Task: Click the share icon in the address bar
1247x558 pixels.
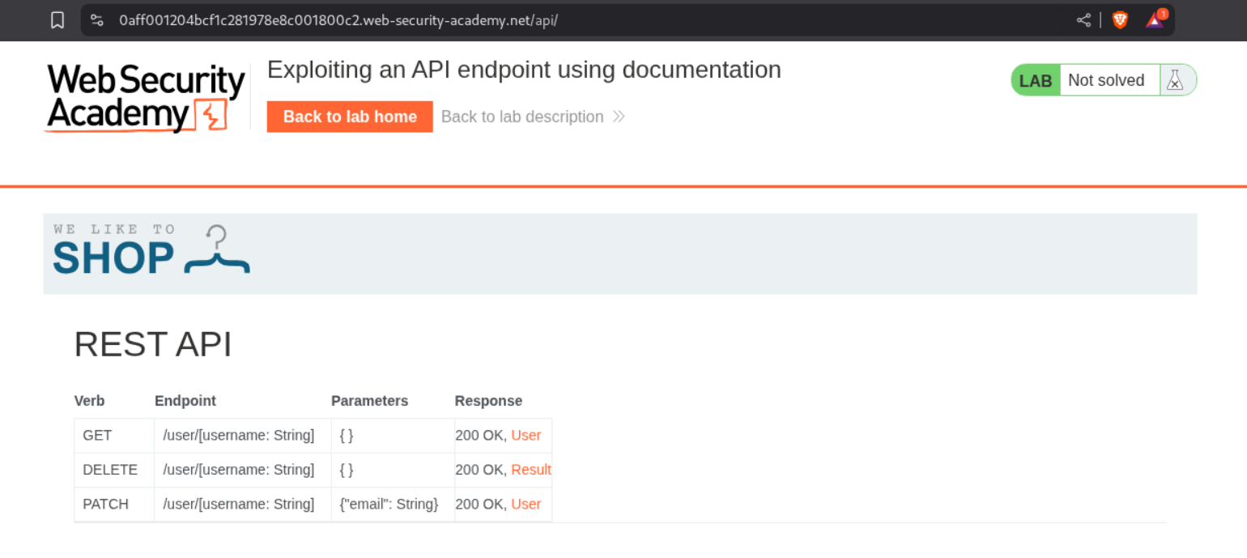Action: pos(1083,20)
